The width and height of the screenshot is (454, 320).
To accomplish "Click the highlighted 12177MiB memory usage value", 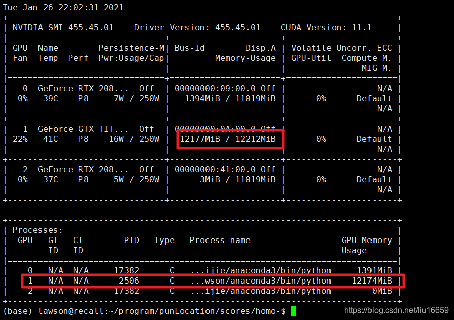I will click(200, 139).
